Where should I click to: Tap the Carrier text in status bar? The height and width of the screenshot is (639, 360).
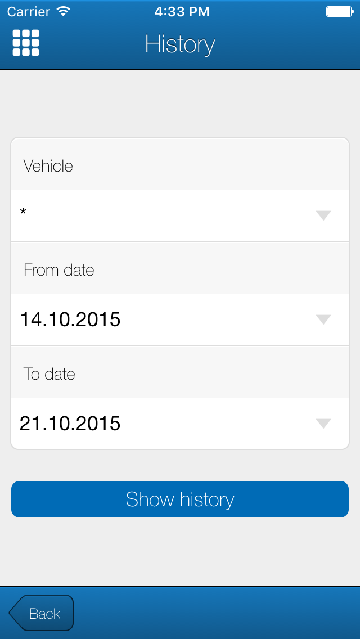click(29, 11)
